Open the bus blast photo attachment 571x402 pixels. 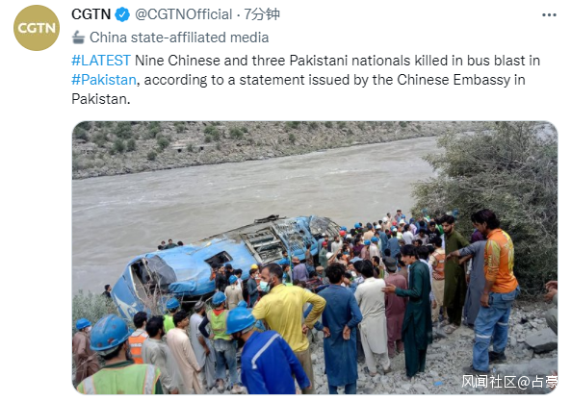point(315,258)
